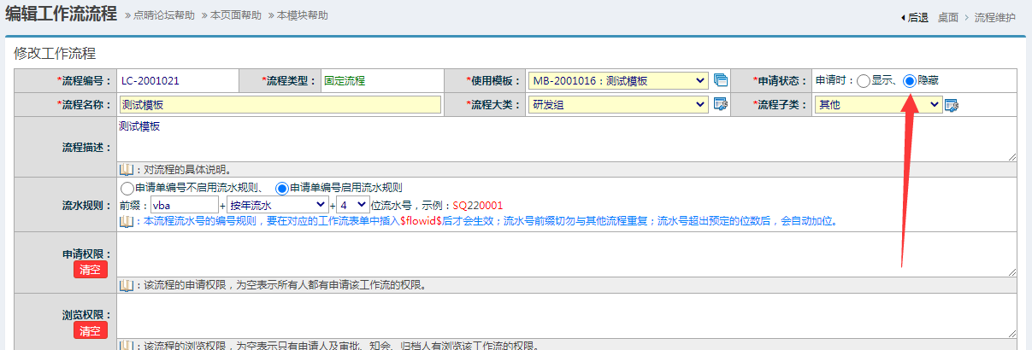Open the serial digits dropdown showing 4

pyautogui.click(x=353, y=206)
